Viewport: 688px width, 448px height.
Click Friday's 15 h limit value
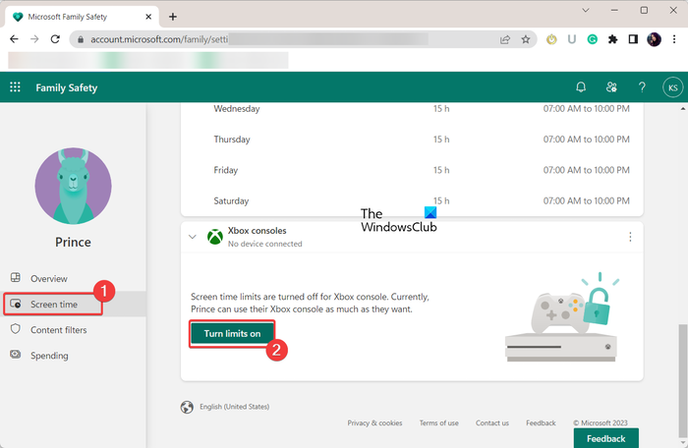(441, 170)
